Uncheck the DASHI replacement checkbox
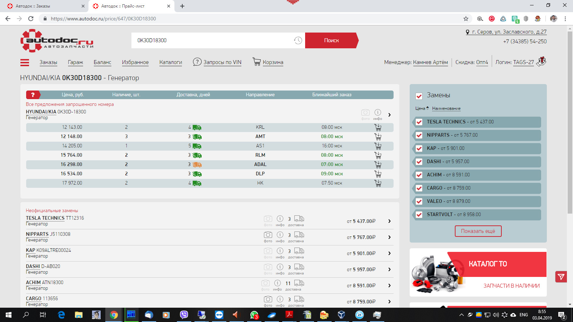 tap(419, 162)
